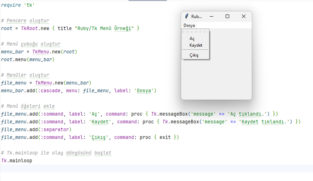Click "proc { exit }" in code

[158, 137]
